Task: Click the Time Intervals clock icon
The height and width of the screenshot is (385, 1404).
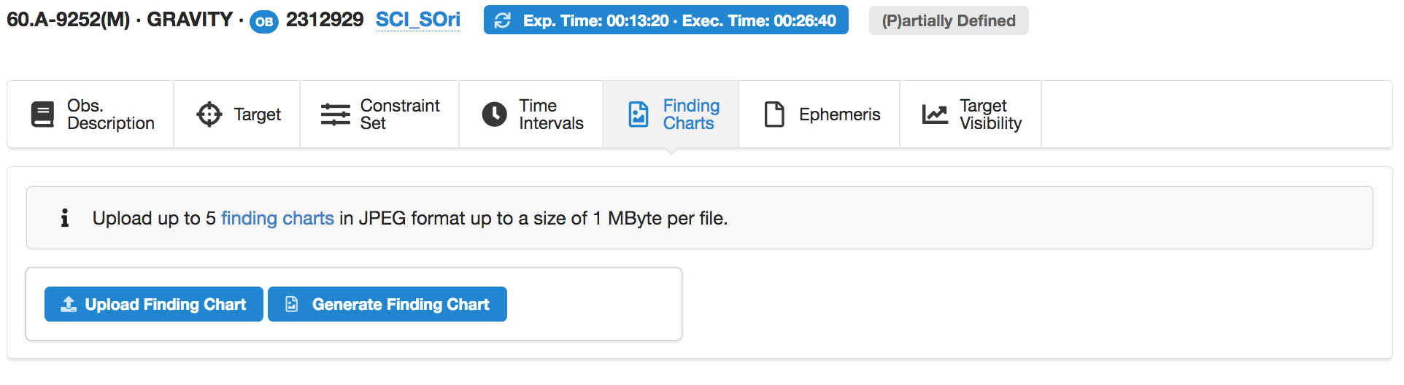Action: pyautogui.click(x=495, y=114)
